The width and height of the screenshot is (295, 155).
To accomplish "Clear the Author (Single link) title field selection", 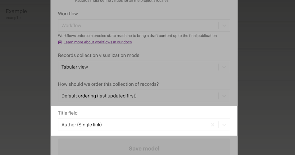I will coord(213,125).
